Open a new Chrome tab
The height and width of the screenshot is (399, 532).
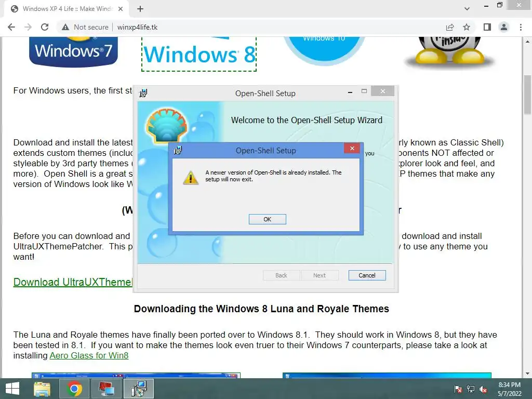point(140,9)
